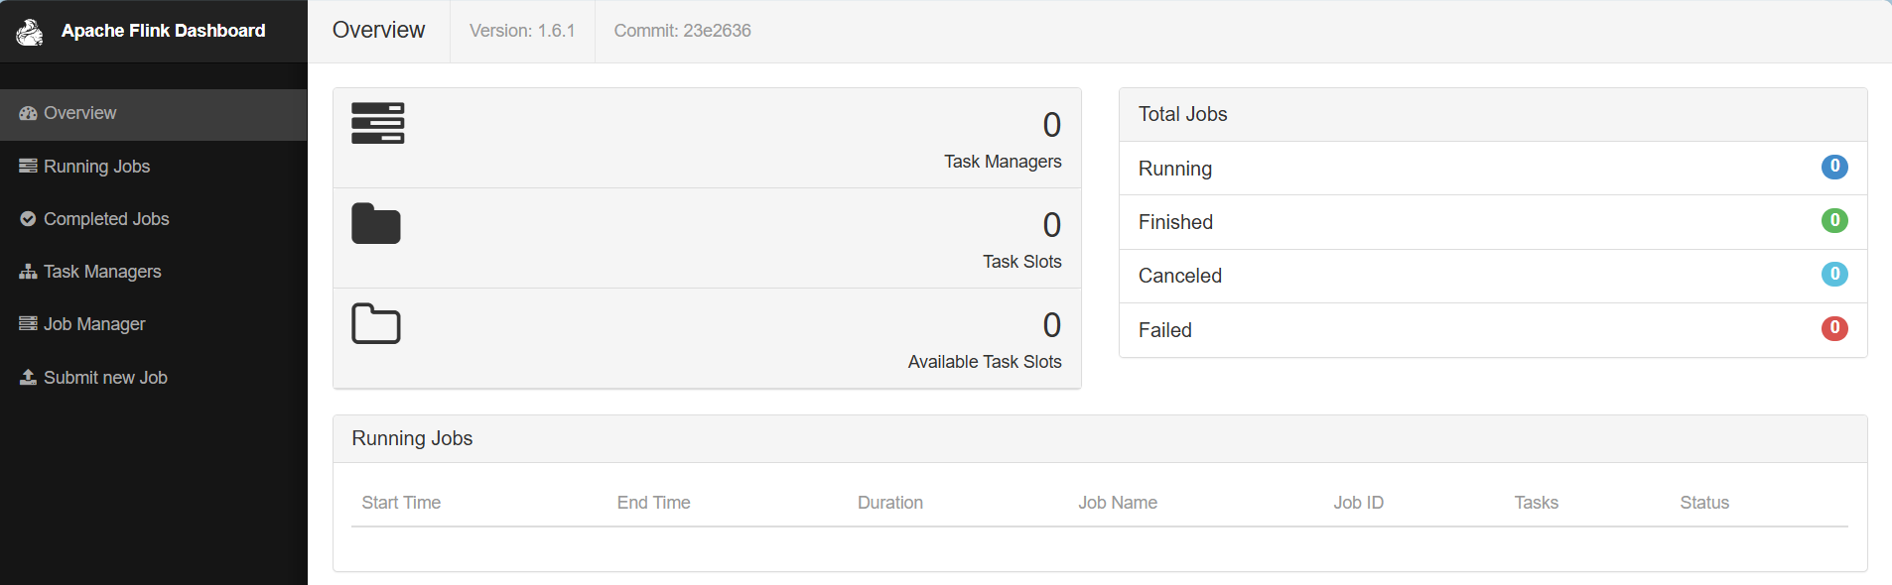Click the Start Time column header
1892x585 pixels.
pos(401,503)
